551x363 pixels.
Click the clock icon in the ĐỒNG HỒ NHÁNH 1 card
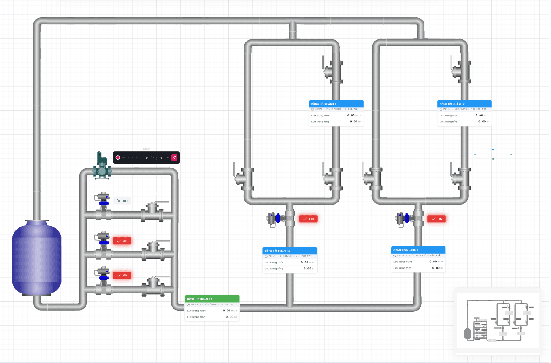click(x=188, y=304)
